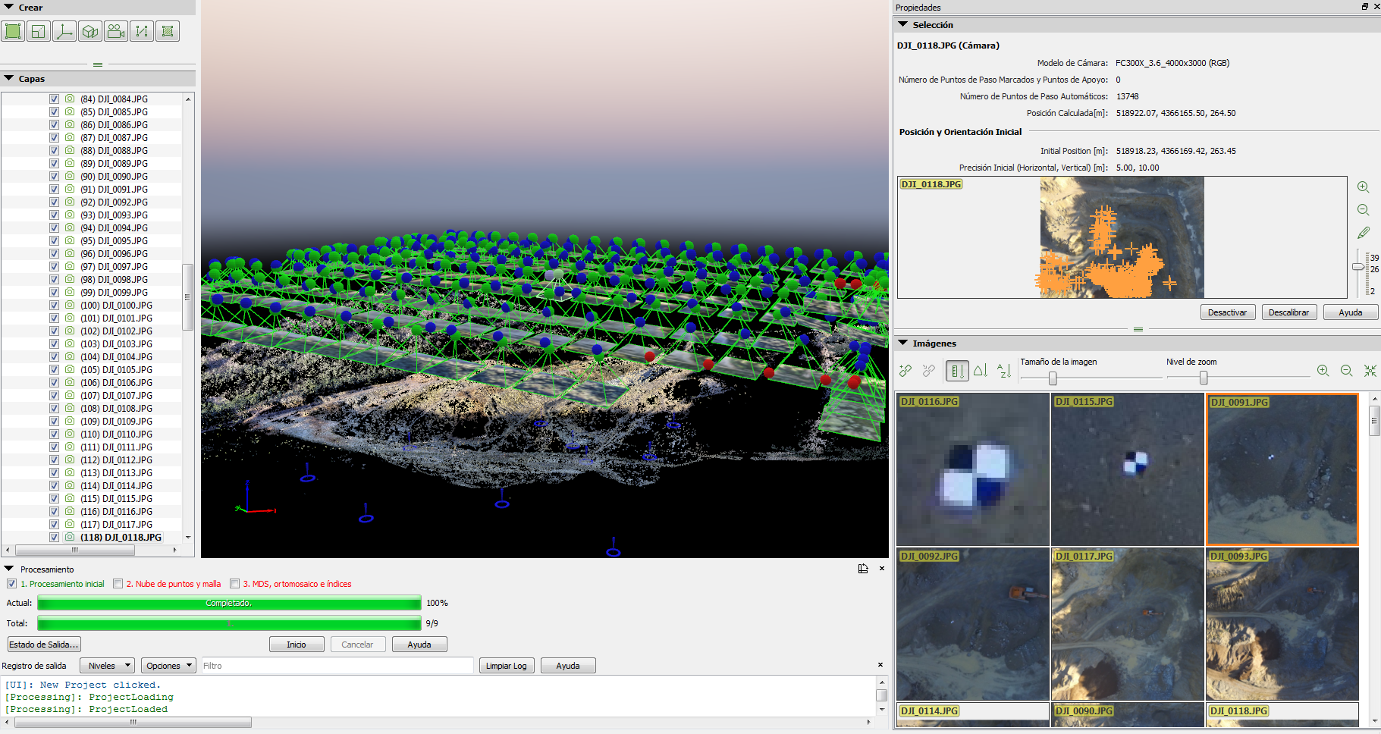The width and height of the screenshot is (1381, 734).
Task: Collapse the Capas section
Action: pyautogui.click(x=9, y=79)
